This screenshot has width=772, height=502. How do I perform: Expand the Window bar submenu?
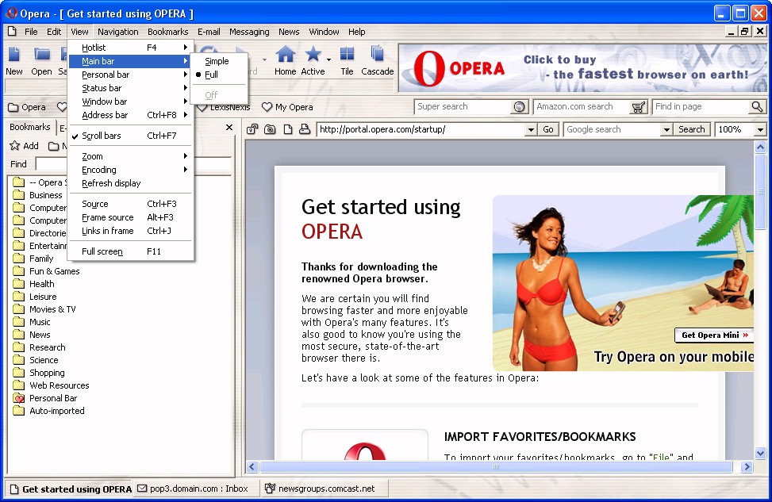[130, 102]
